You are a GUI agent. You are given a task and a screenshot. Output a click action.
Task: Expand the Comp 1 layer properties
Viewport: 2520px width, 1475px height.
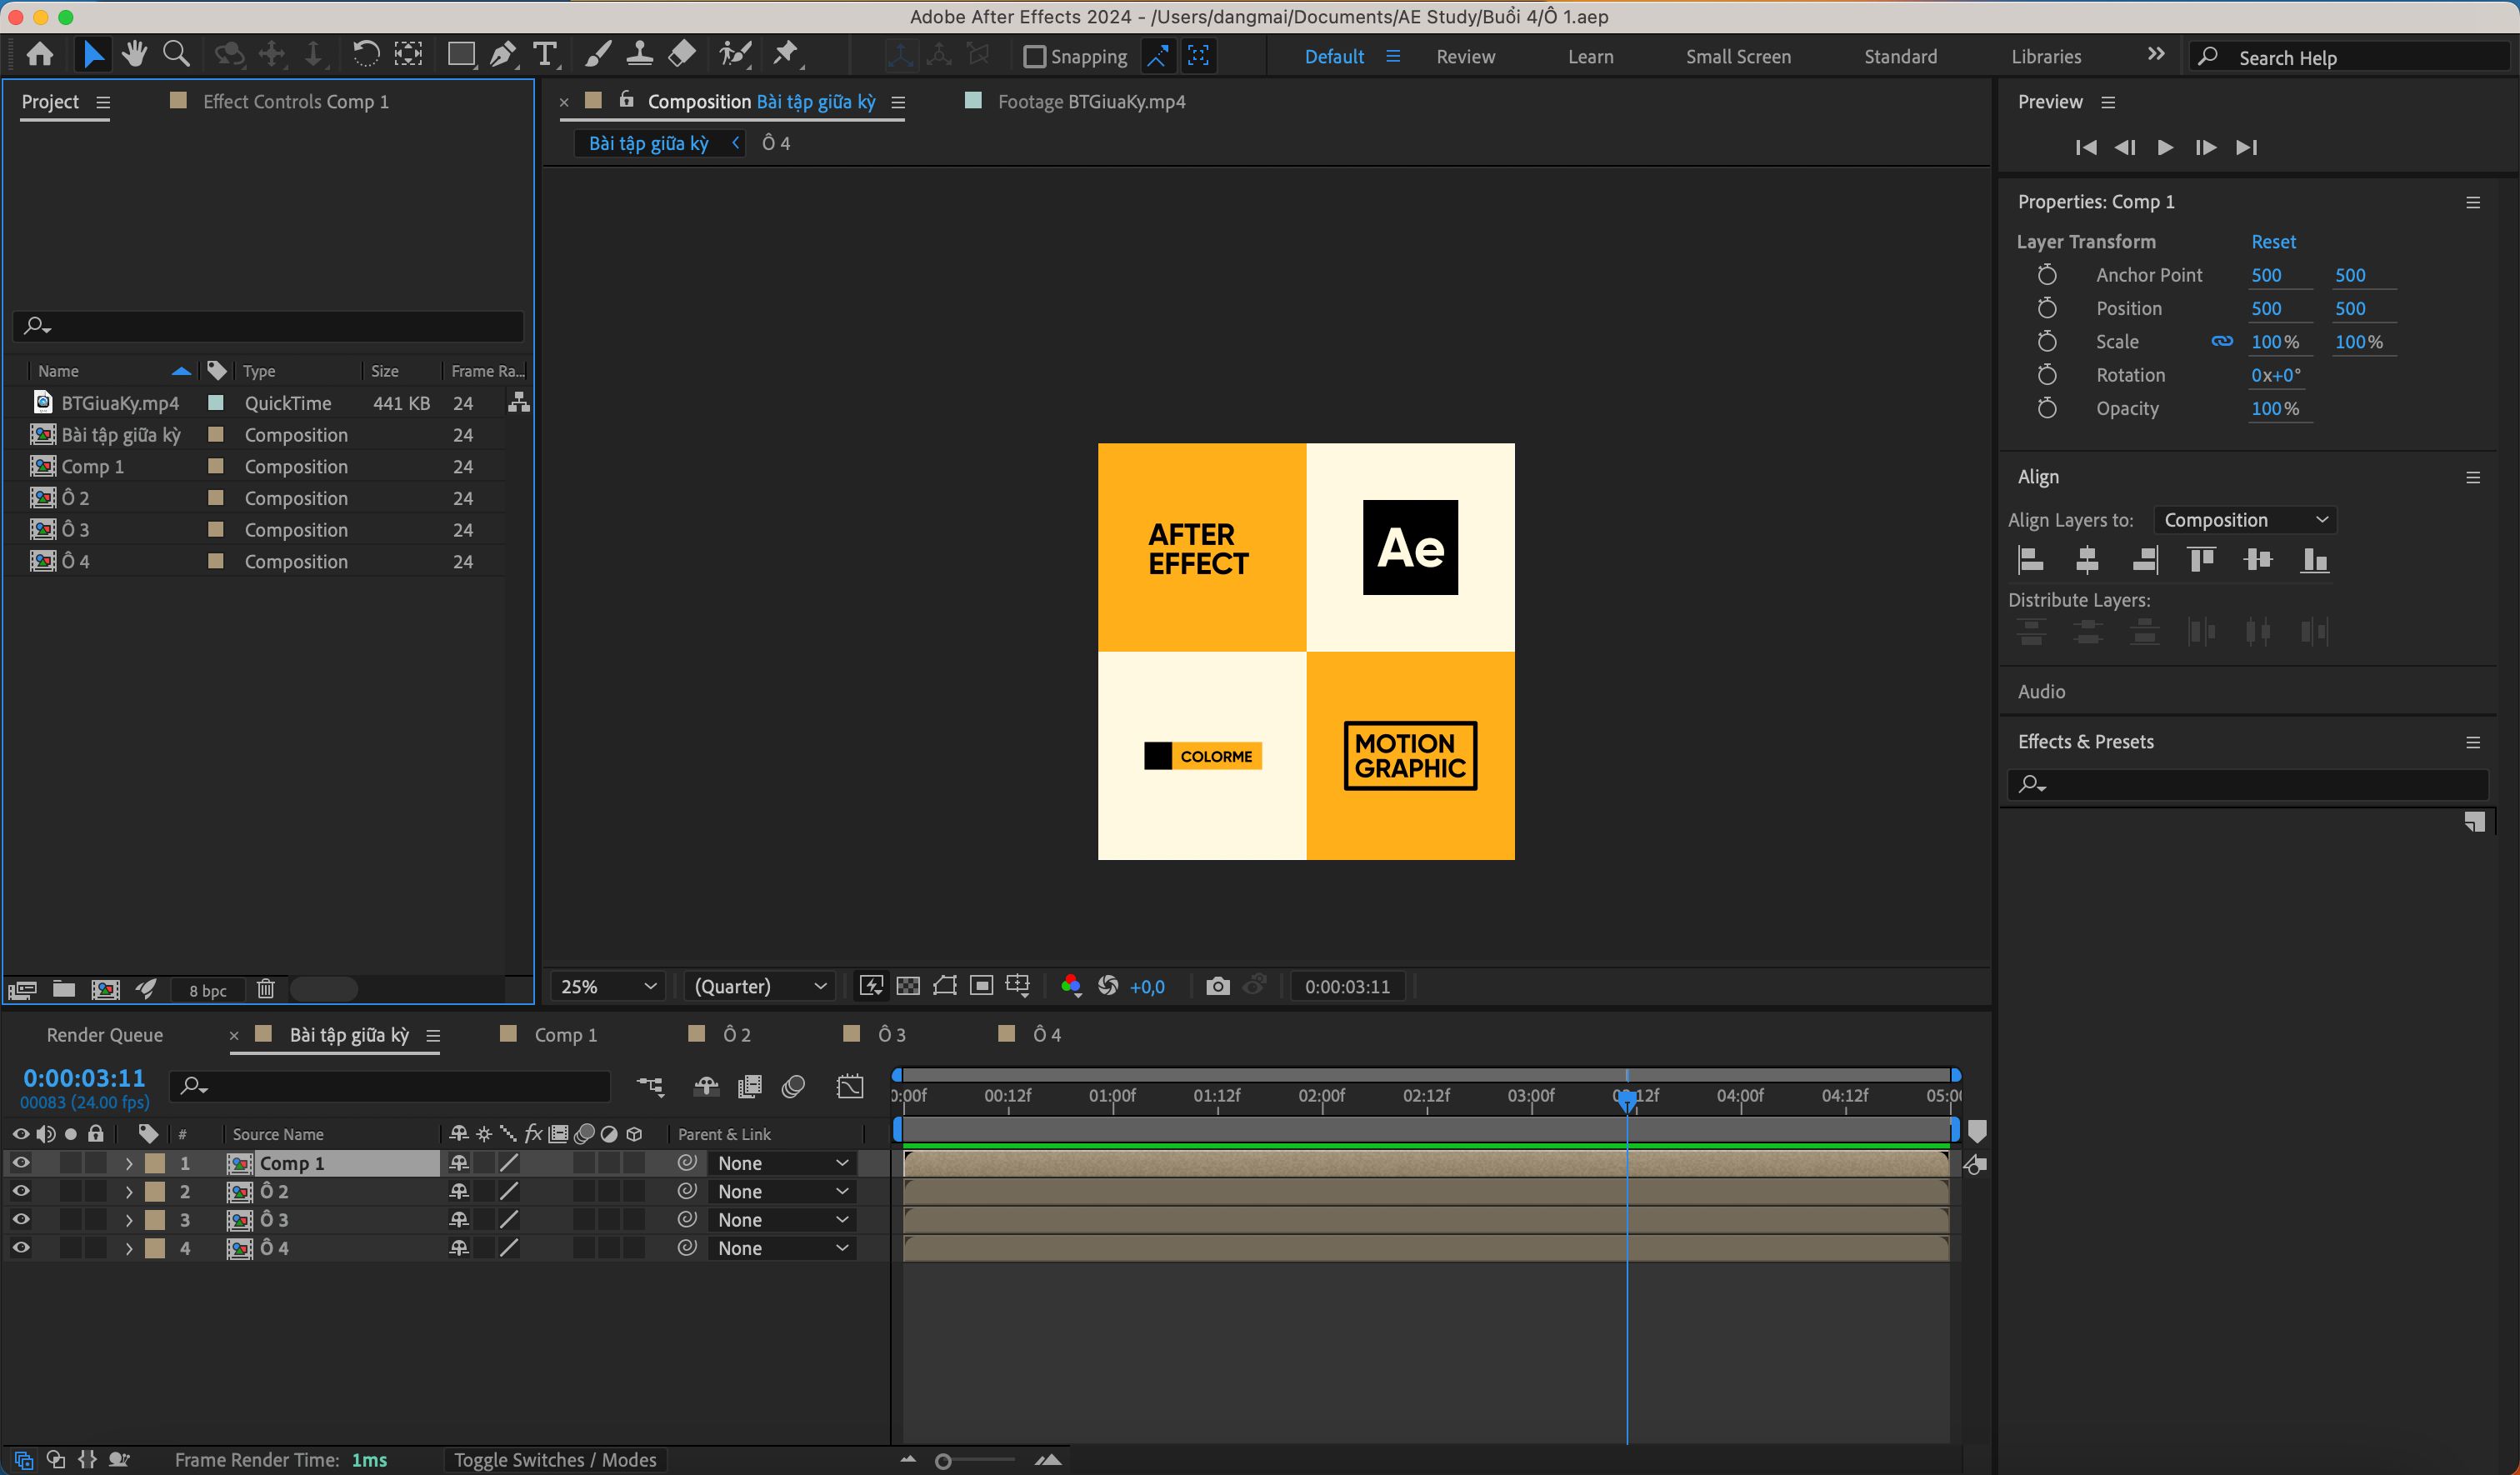(x=128, y=1163)
